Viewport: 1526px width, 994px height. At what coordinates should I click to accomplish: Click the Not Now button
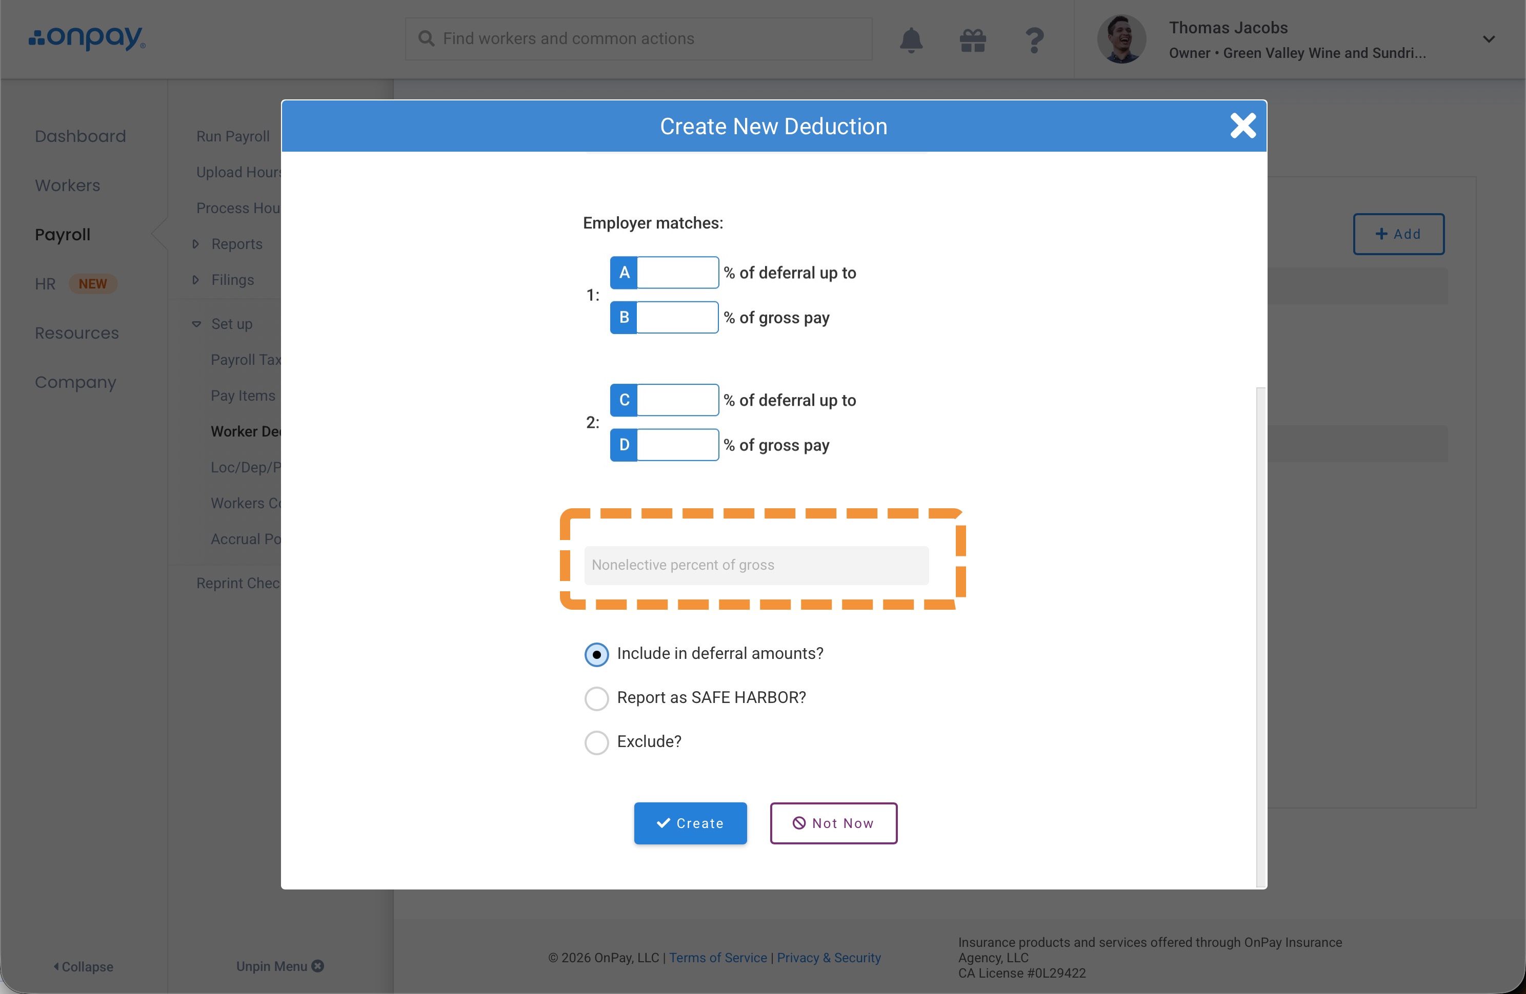click(833, 823)
